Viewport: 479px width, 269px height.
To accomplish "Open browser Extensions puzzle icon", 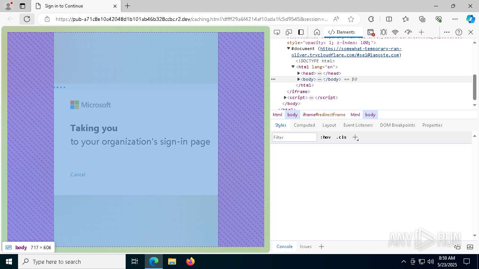I will point(371,19).
